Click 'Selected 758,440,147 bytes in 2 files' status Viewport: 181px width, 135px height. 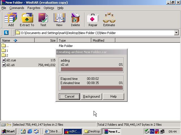(38, 125)
